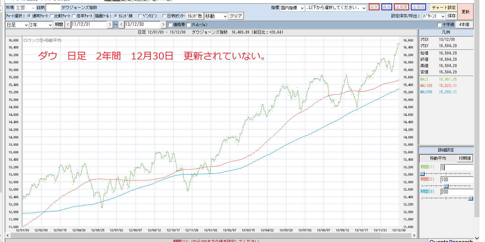The width and height of the screenshot is (485, 242).
Task: Click the 更新 refresh button
Action: coord(466,12)
